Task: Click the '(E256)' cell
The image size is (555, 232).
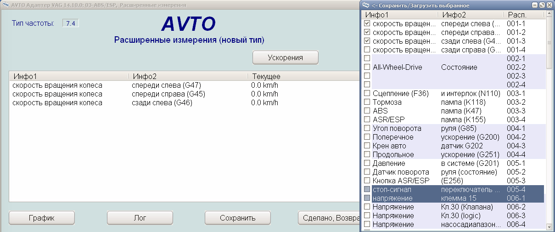Action: (452, 181)
